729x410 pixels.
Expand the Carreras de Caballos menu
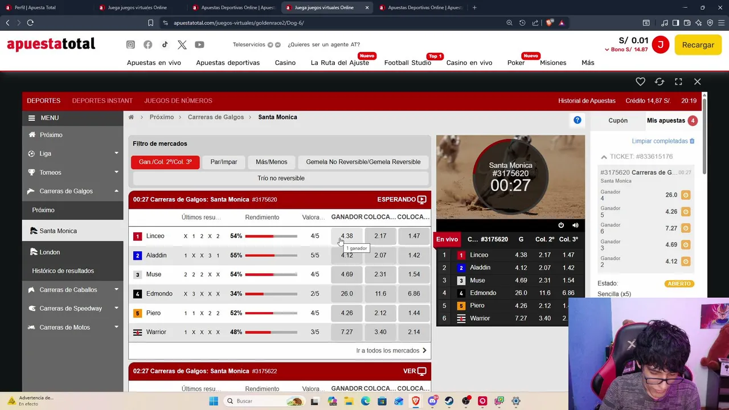point(72,290)
